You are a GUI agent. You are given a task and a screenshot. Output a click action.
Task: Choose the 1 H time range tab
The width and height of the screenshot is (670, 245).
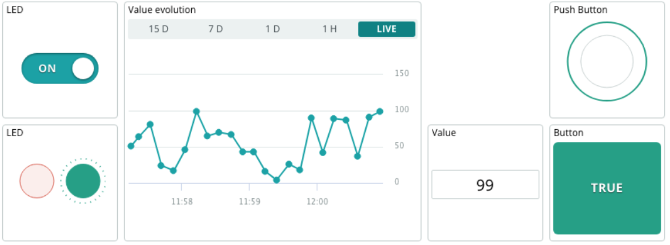(329, 29)
